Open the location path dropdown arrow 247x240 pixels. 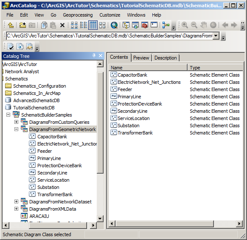tap(216, 36)
